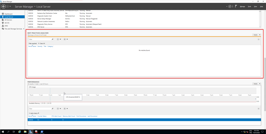Open the Manage menu
Viewport: 266px width, 134px height.
pos(242,6)
